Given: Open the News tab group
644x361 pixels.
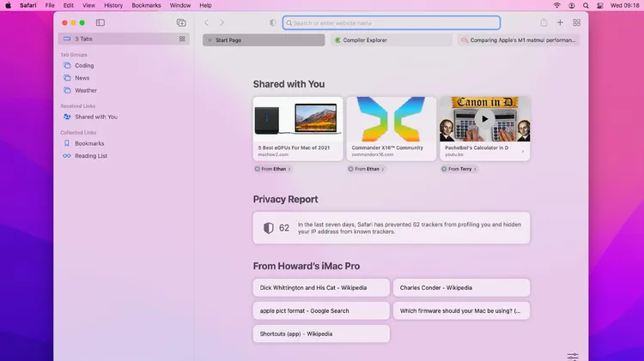Looking at the screenshot, I should [x=82, y=77].
